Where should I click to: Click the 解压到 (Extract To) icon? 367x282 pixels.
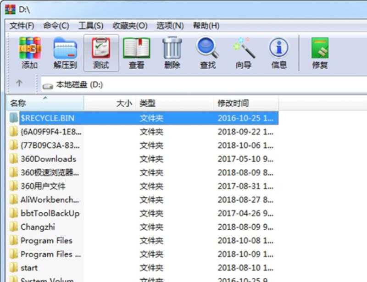[65, 48]
